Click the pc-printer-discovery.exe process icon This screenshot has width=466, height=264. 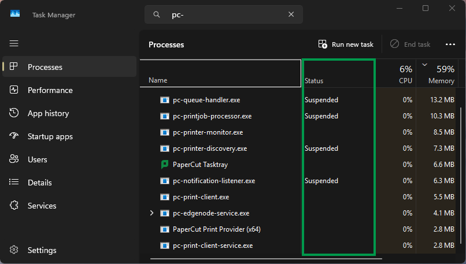[165, 148]
